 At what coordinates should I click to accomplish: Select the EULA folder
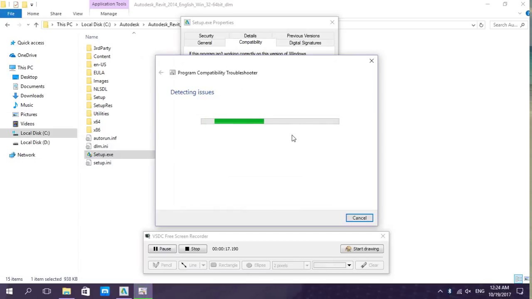coord(99,73)
